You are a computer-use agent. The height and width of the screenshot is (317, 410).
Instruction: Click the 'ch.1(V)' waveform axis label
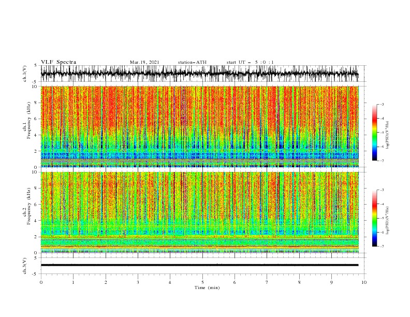click(x=25, y=74)
